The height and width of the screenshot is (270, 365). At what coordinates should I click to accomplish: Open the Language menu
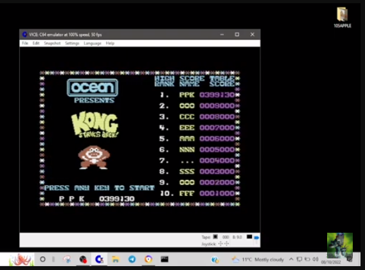(93, 43)
